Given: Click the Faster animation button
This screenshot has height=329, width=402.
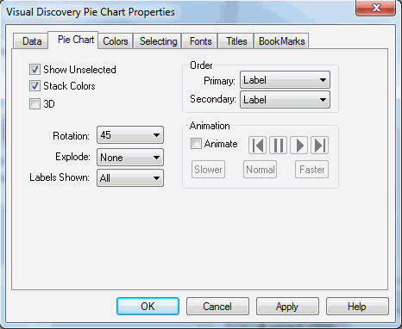Looking at the screenshot, I should tap(312, 170).
